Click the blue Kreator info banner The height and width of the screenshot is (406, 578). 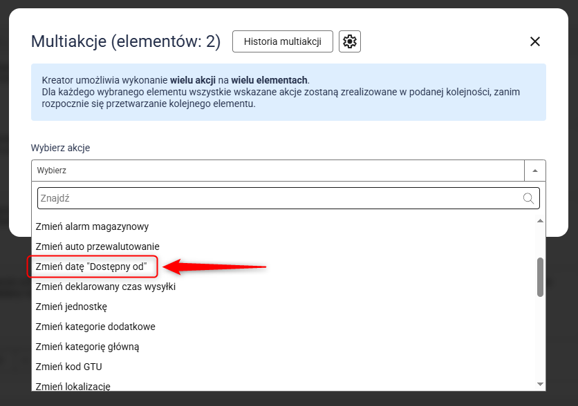pyautogui.click(x=288, y=93)
